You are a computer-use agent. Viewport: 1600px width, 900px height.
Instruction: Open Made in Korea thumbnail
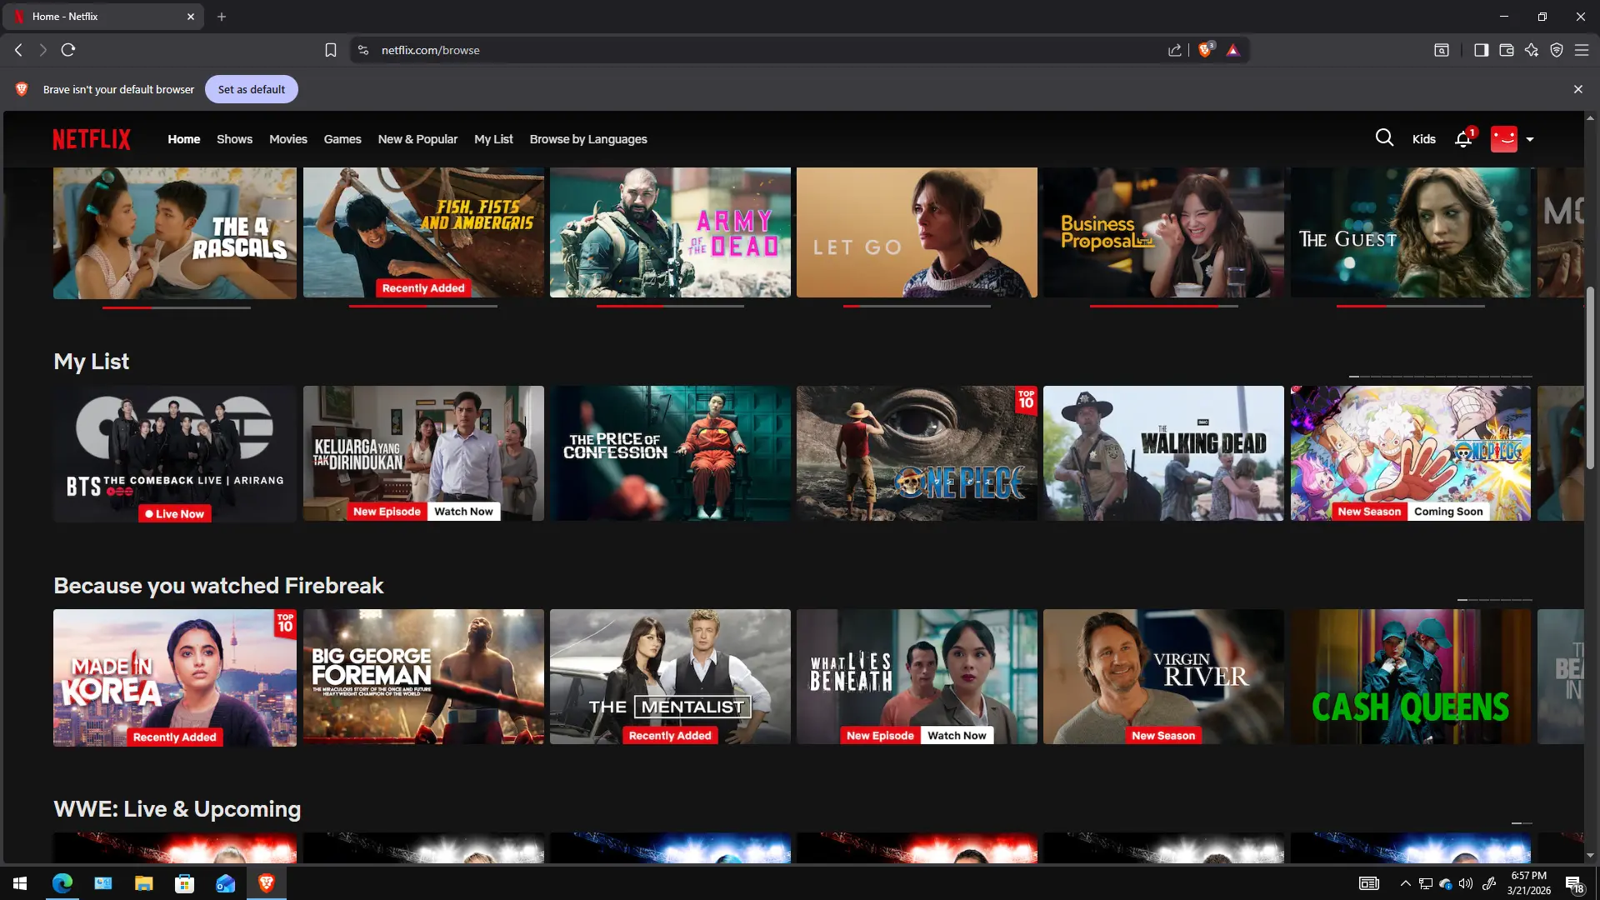pyautogui.click(x=175, y=677)
